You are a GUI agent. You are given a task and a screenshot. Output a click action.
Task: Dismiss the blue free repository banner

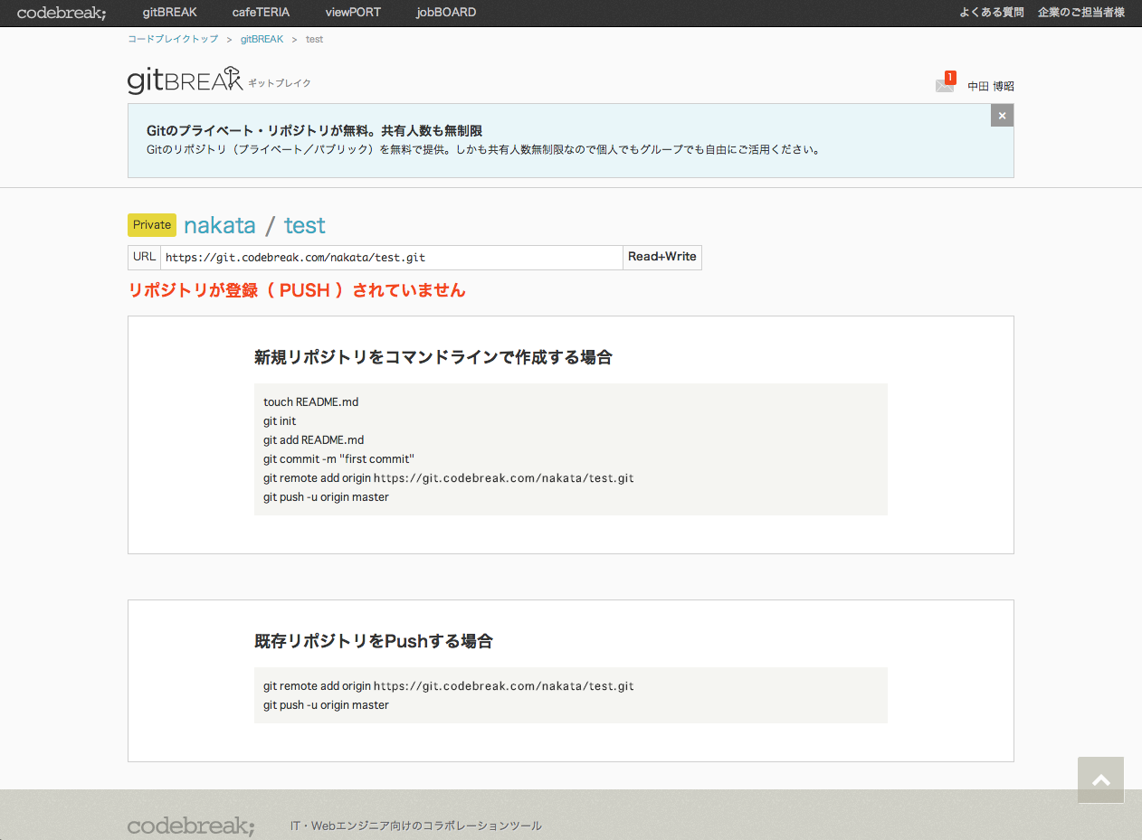click(1002, 115)
